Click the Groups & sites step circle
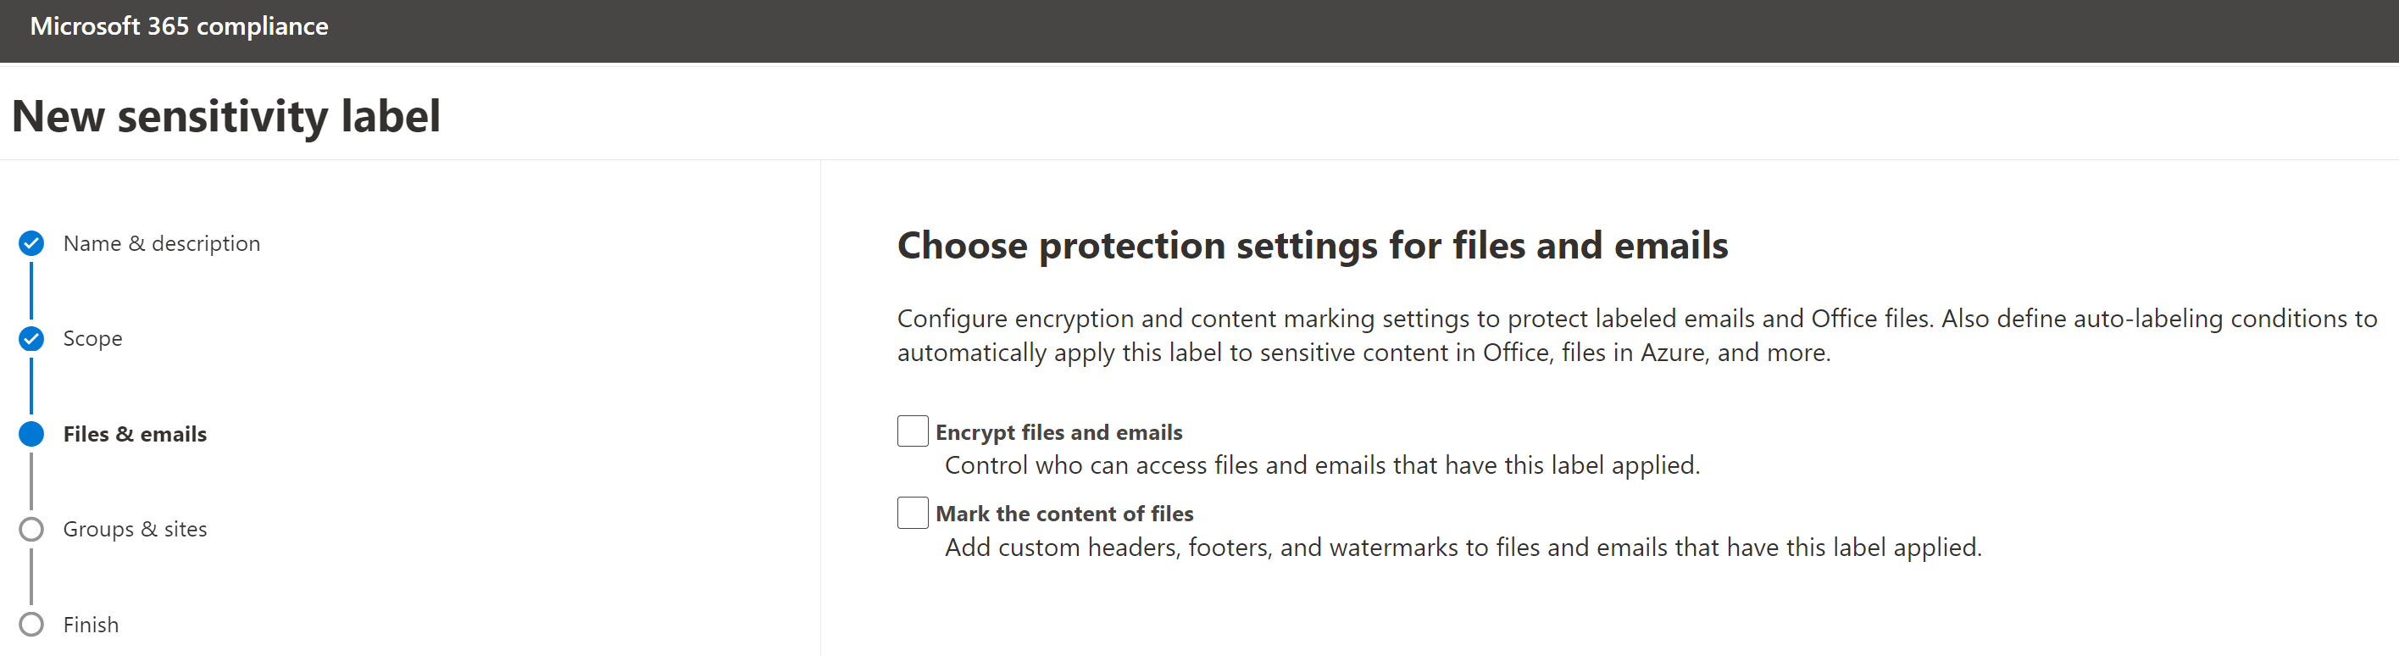2399x656 pixels. pyautogui.click(x=31, y=529)
